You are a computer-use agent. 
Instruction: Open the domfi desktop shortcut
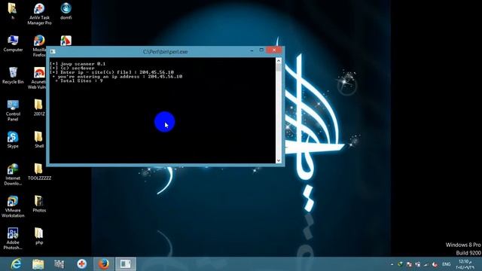click(66, 11)
